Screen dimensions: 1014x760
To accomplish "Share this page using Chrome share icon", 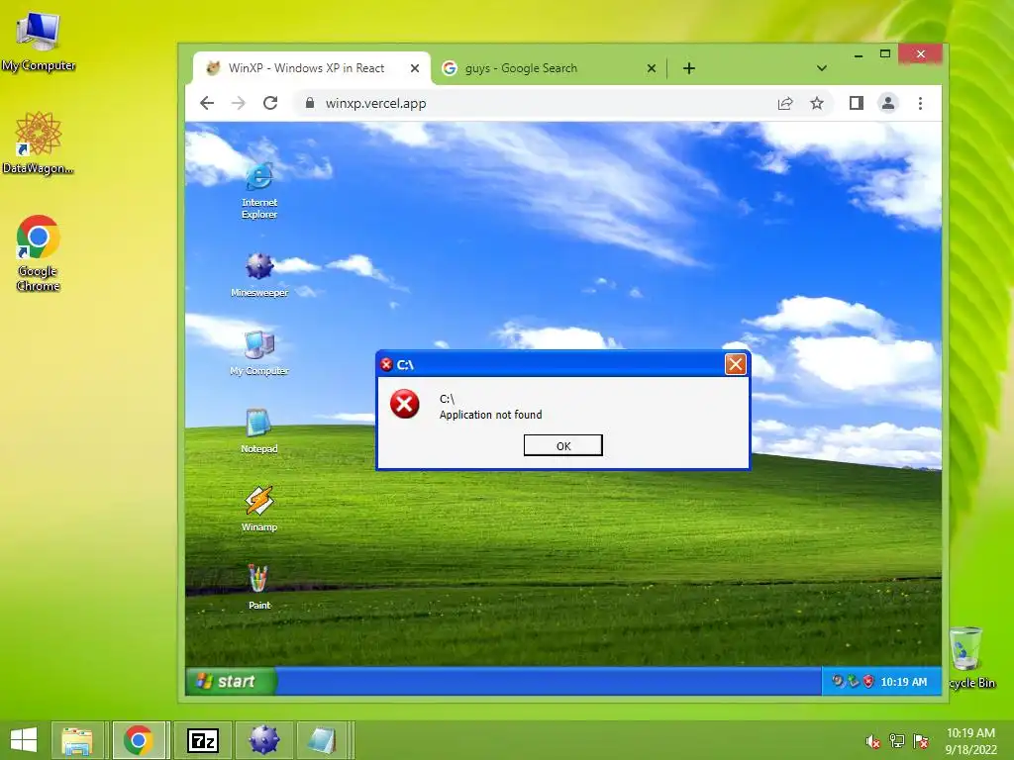I will point(785,103).
